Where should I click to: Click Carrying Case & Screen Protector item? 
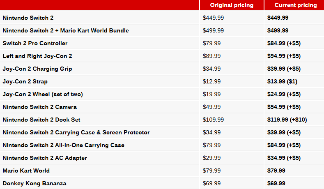(x=76, y=133)
